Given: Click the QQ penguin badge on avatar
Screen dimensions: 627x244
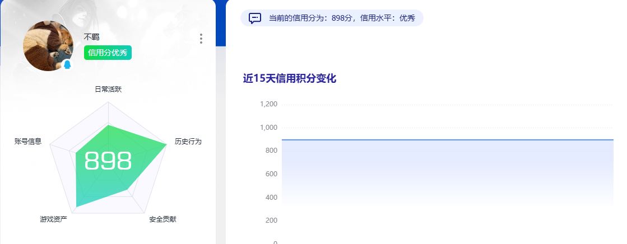Looking at the screenshot, I should [68, 65].
